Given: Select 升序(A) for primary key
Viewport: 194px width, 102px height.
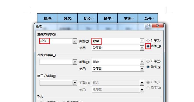Looking at the screenshot, I should 154,40.
